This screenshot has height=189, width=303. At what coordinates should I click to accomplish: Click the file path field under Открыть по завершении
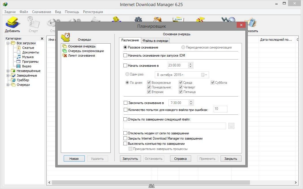175,126
